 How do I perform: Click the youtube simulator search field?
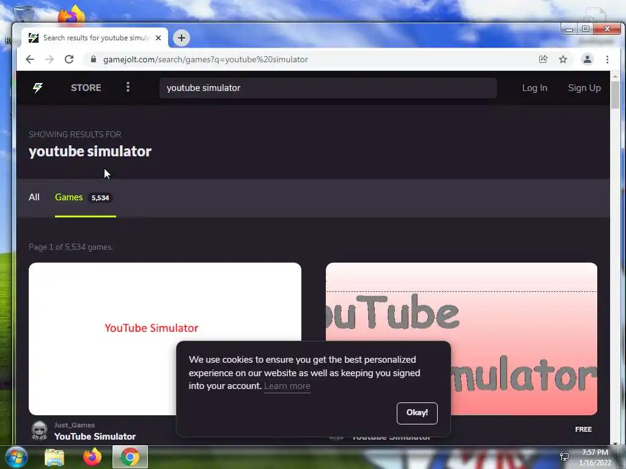click(x=328, y=88)
